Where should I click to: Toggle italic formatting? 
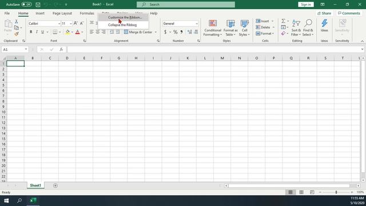[37, 32]
